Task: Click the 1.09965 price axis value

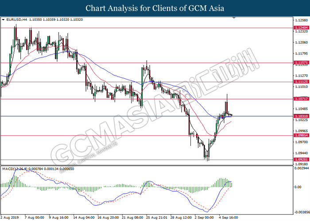Action: [x=302, y=131]
